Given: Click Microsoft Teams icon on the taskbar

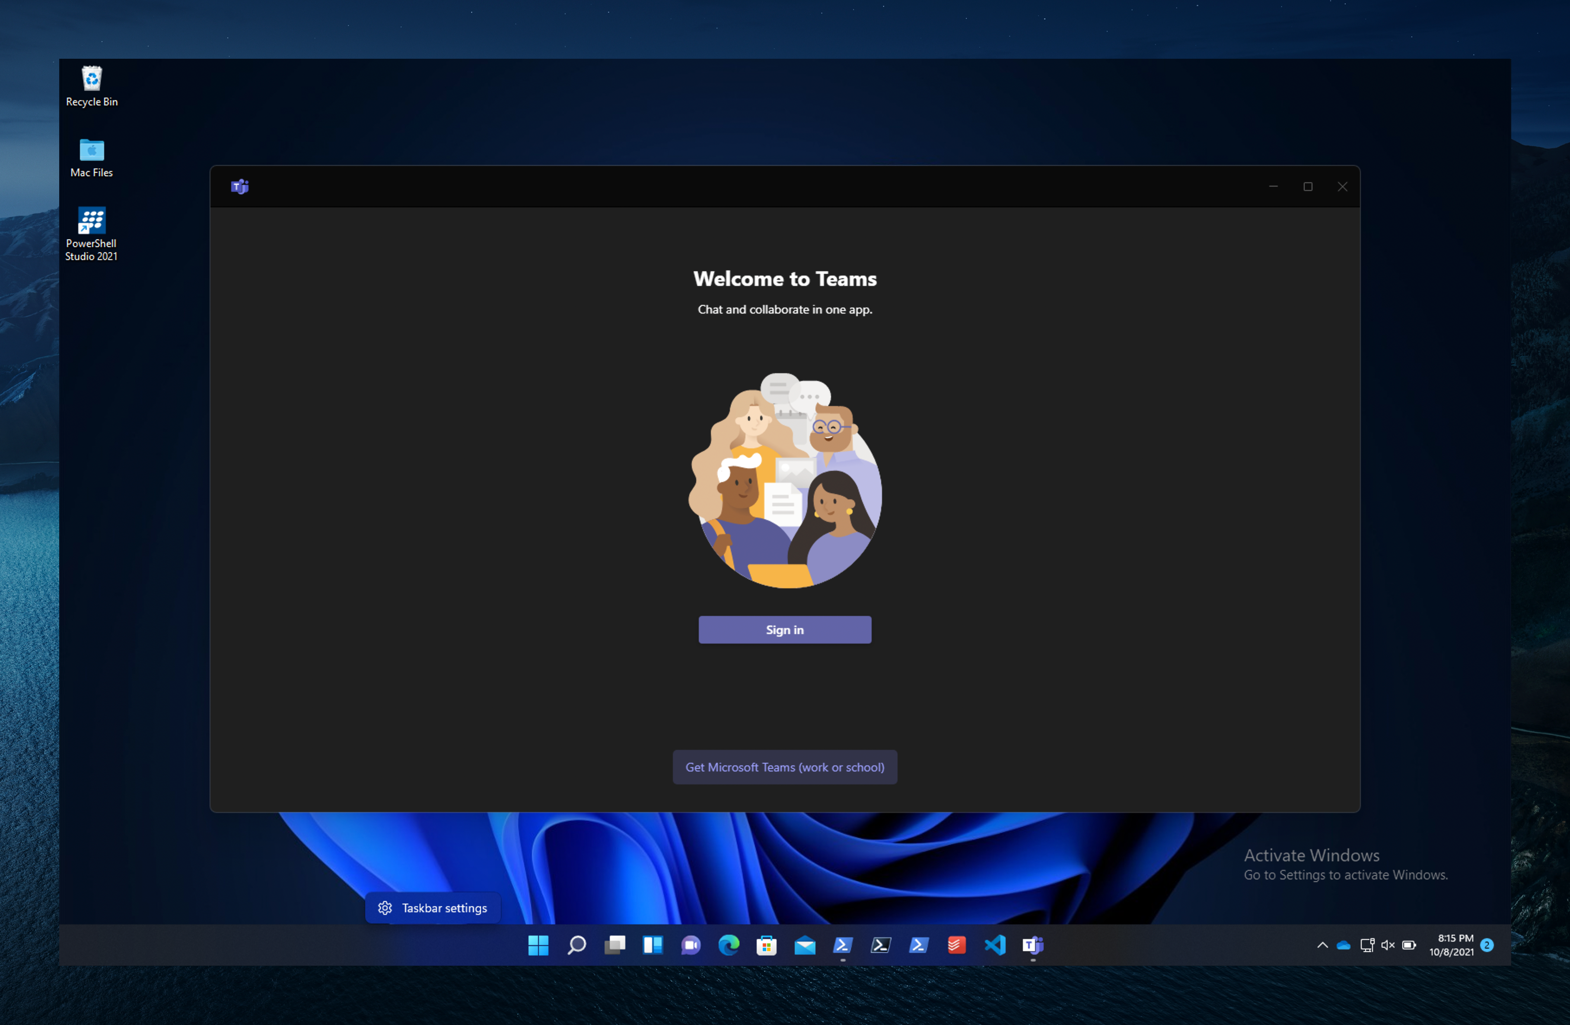Looking at the screenshot, I should (x=1032, y=945).
